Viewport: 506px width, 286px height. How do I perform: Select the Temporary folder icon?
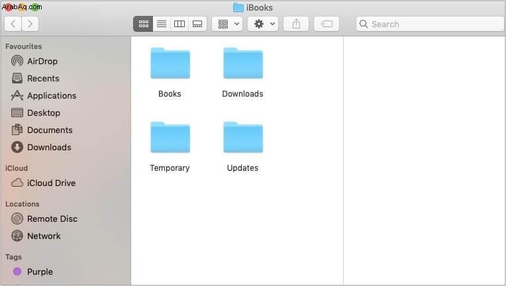pos(170,137)
